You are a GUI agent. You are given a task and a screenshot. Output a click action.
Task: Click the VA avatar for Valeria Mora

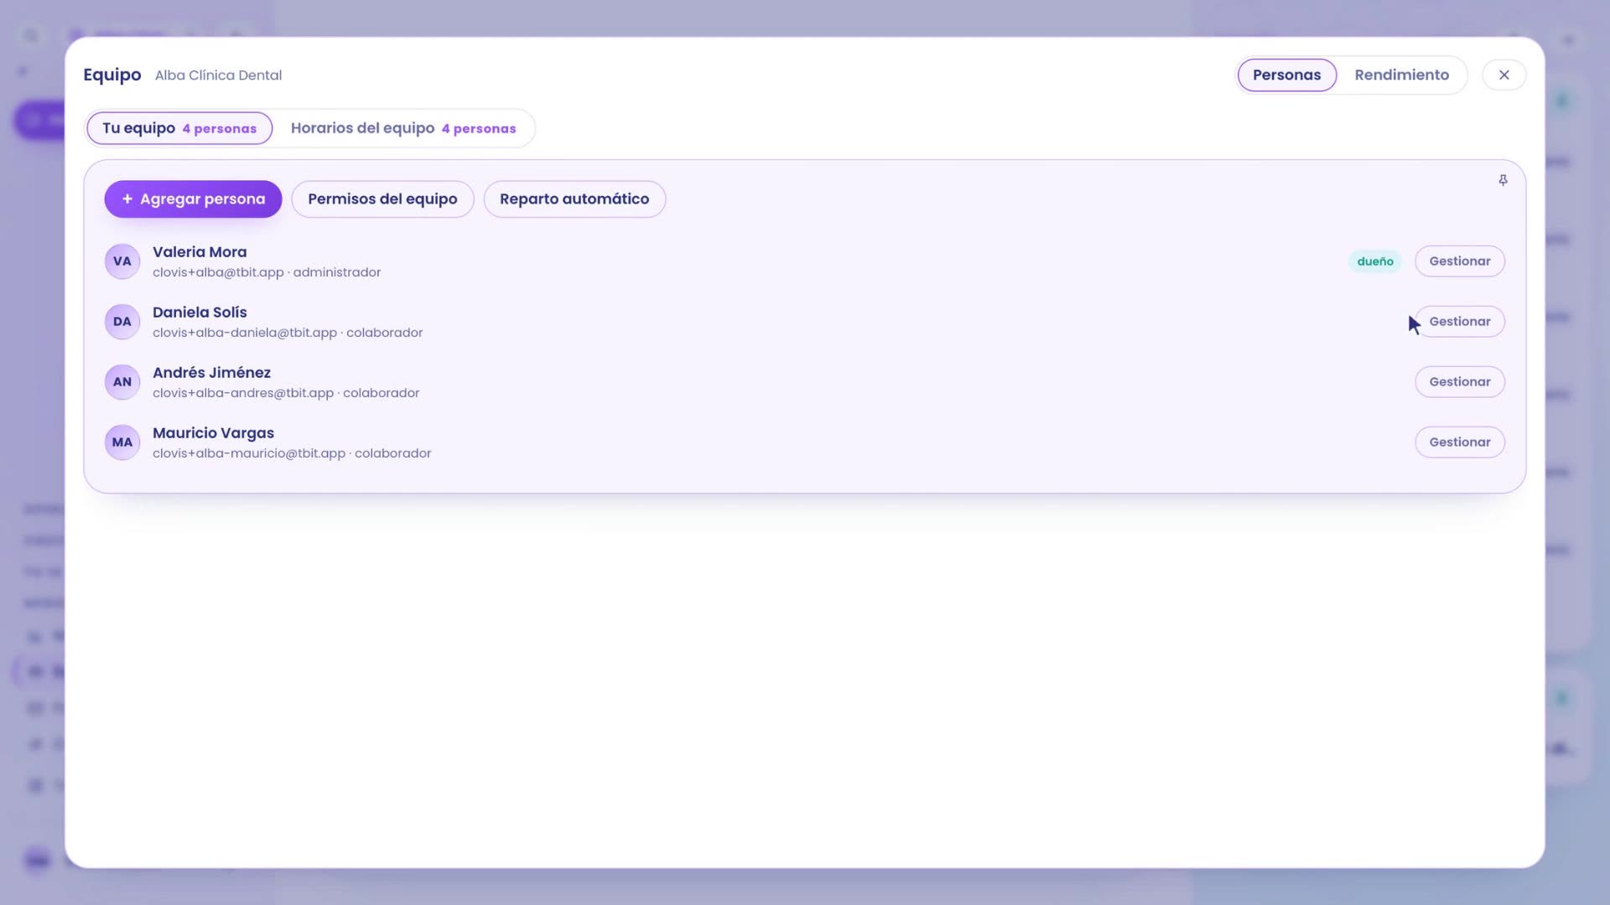tap(122, 261)
